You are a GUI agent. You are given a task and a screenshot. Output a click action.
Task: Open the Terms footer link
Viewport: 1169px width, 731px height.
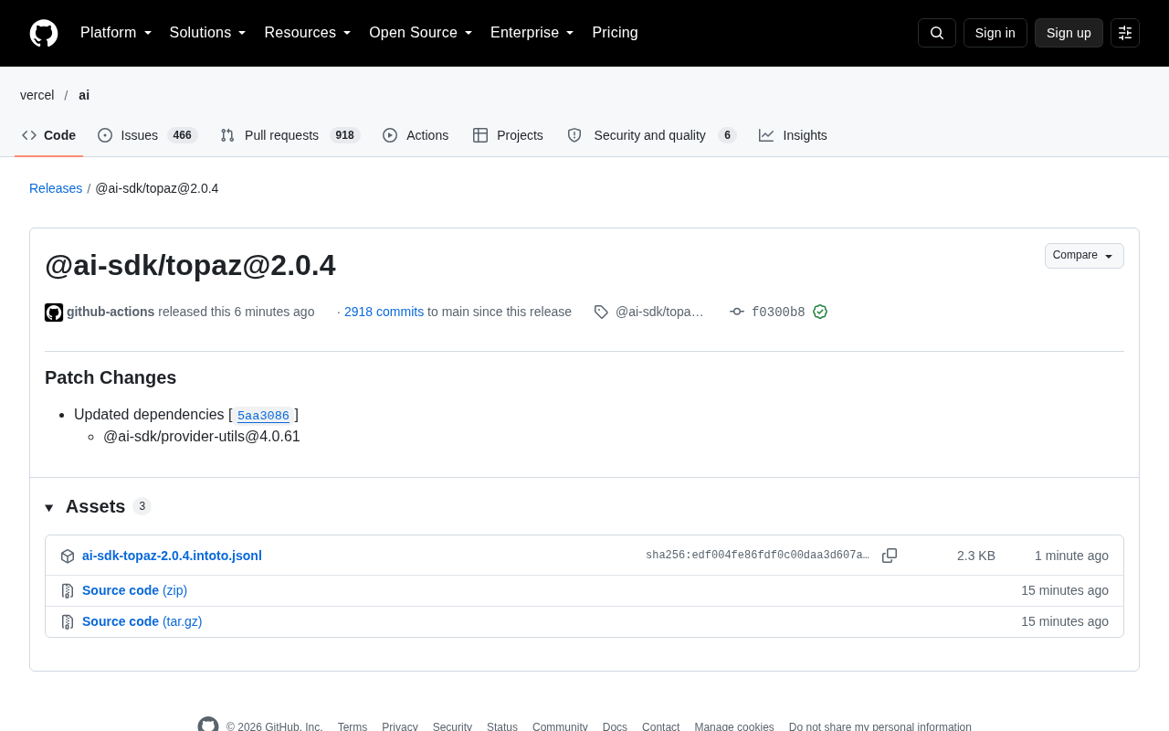click(353, 727)
